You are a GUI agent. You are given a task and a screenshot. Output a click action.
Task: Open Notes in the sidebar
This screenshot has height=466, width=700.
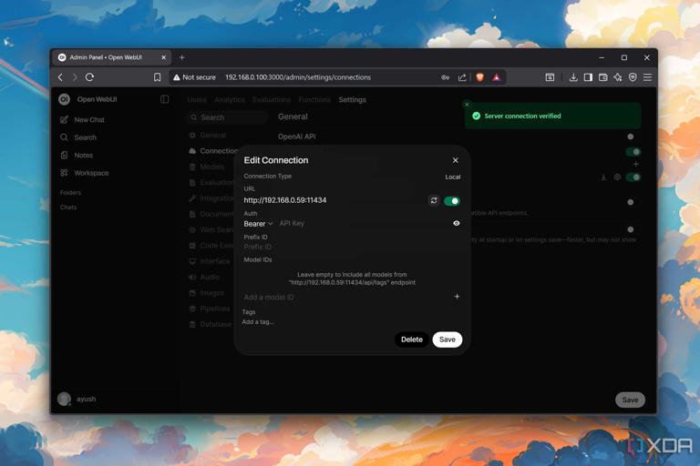pyautogui.click(x=83, y=156)
